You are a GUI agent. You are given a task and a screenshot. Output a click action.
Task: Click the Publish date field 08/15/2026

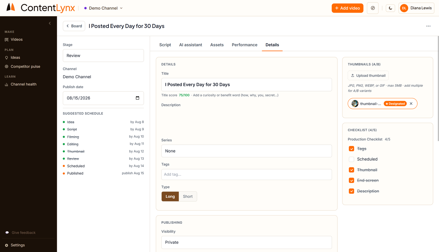click(103, 98)
